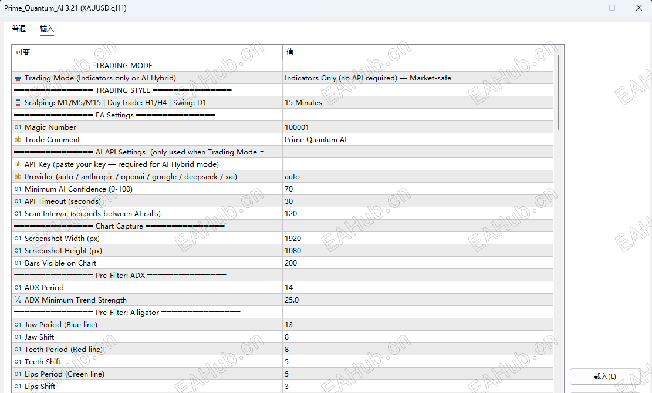
Task: Edit ADX Minimum Trend Strength value 25.0
Action: [x=418, y=300]
